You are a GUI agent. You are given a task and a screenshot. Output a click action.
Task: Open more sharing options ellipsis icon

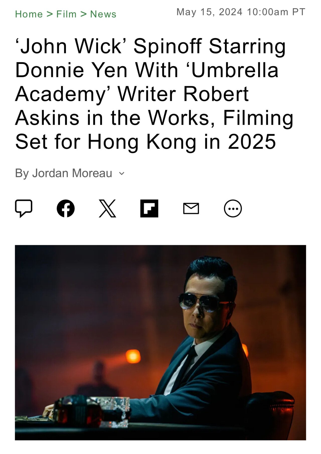pos(233,208)
